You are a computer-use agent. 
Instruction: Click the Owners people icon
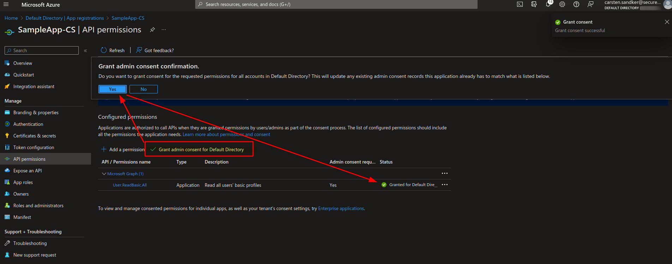pos(7,194)
